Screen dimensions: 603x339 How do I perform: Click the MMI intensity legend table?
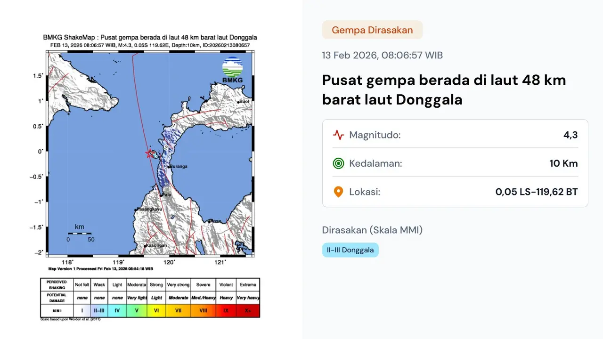pyautogui.click(x=150, y=298)
